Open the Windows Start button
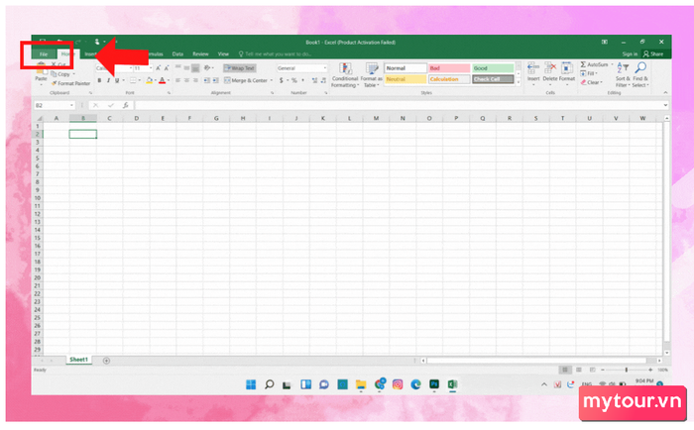The image size is (694, 430). point(251,384)
